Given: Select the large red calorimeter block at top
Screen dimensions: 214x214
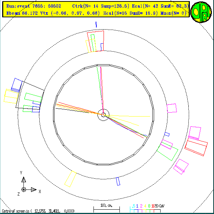Looking at the screenshot, I should pos(96,41).
